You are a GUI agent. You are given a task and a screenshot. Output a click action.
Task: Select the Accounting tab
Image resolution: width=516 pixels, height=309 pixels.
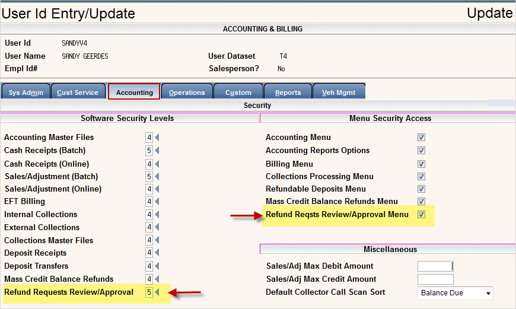tap(134, 92)
